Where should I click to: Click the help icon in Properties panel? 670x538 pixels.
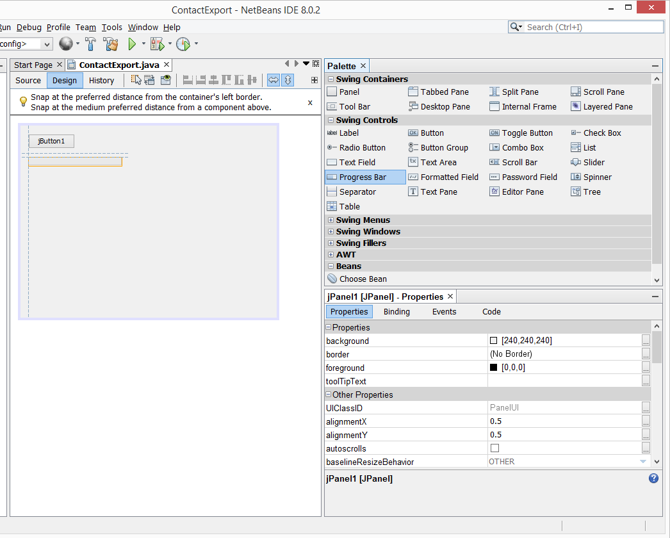653,478
